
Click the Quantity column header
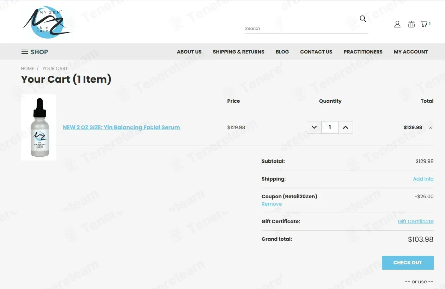click(x=330, y=101)
